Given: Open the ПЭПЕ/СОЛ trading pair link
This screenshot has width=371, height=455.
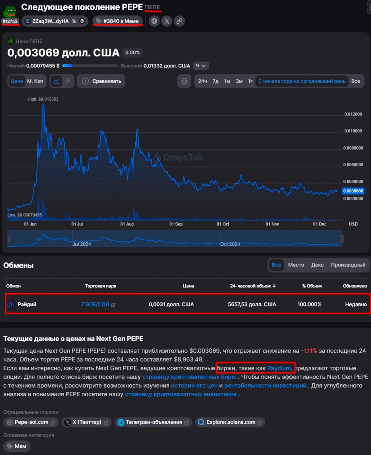Looking at the screenshot, I should click(96, 304).
